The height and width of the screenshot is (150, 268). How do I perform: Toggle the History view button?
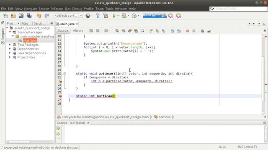[78, 30]
